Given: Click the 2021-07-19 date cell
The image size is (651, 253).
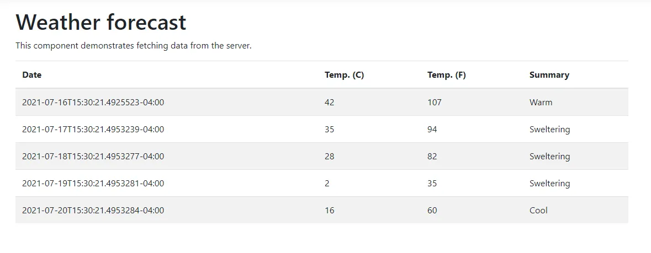Looking at the screenshot, I should point(93,184).
